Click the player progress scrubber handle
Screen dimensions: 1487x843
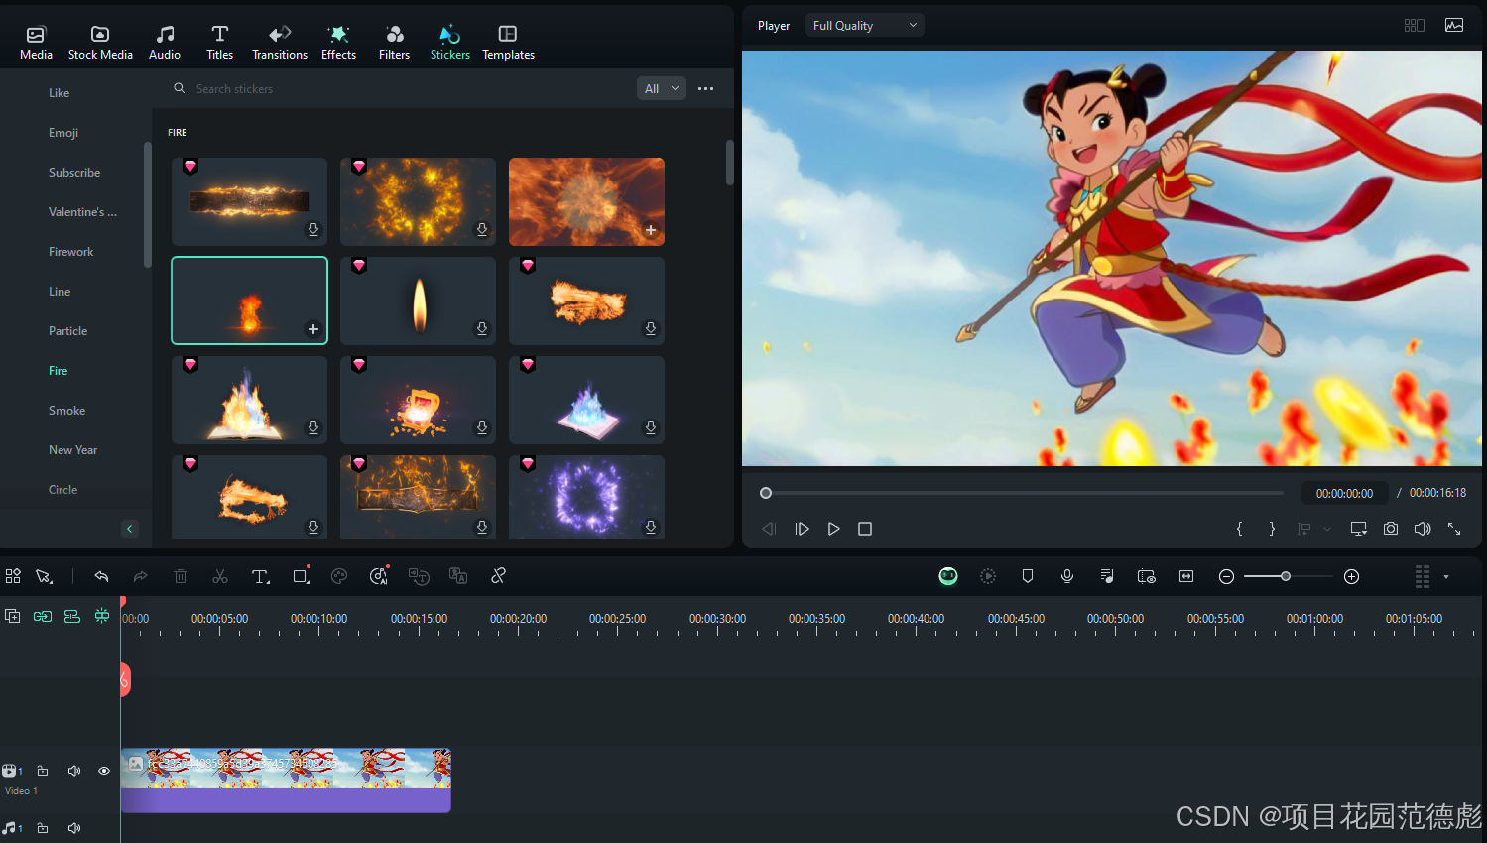click(766, 493)
